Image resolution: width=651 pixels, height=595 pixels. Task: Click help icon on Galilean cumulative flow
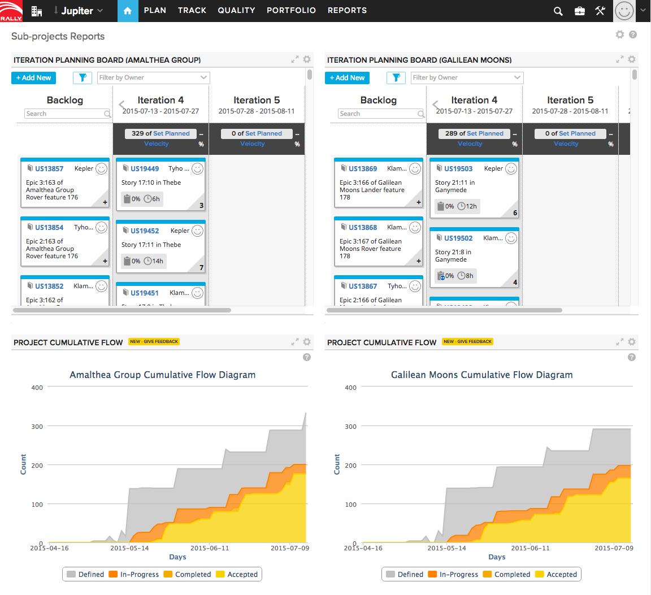click(x=632, y=357)
